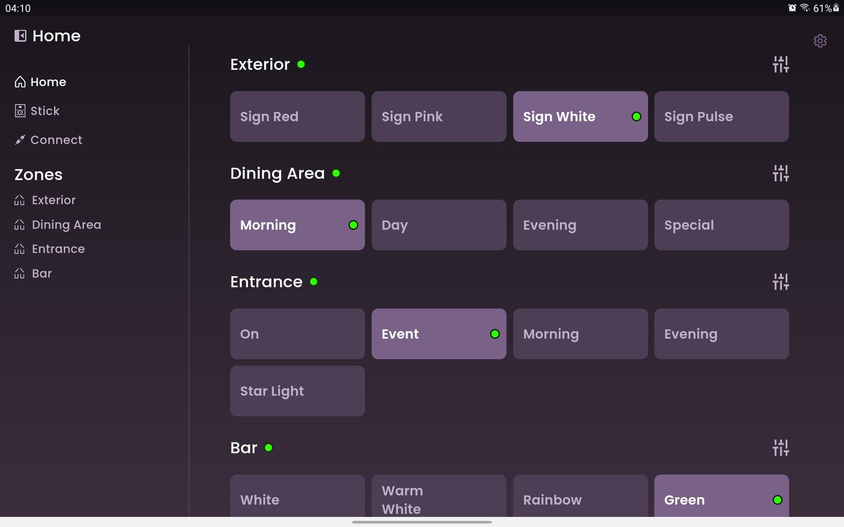Open Dining Area zone sliders settings icon
Viewport: 844px width, 527px height.
click(781, 173)
